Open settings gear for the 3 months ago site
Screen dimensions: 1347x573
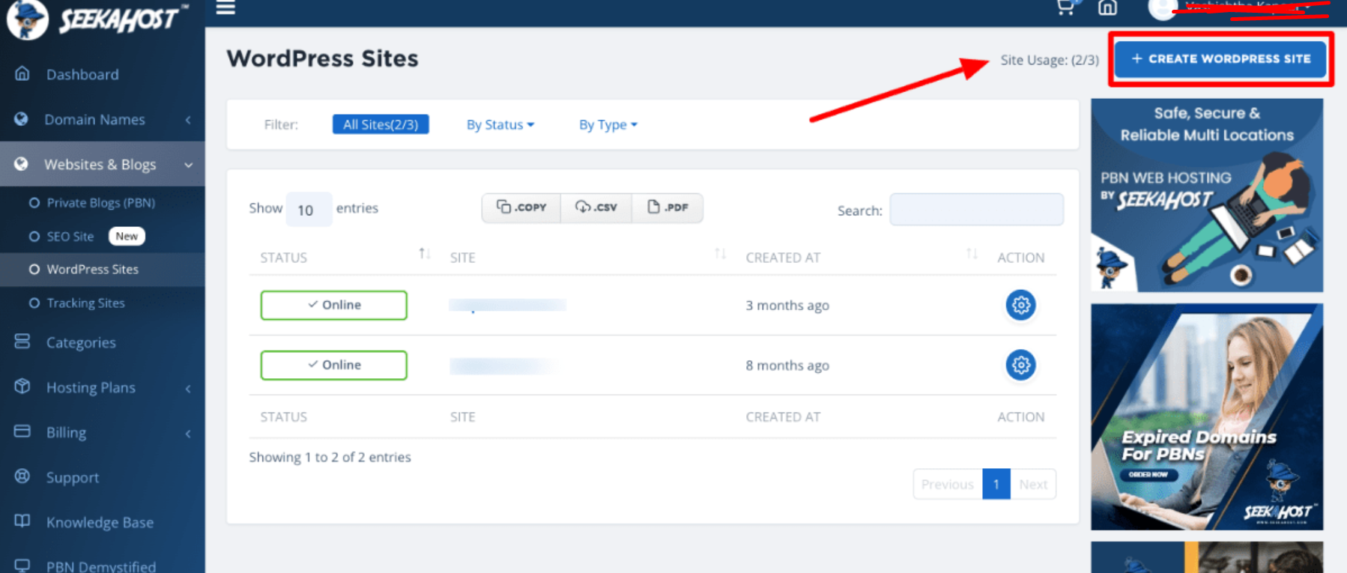coord(1020,305)
